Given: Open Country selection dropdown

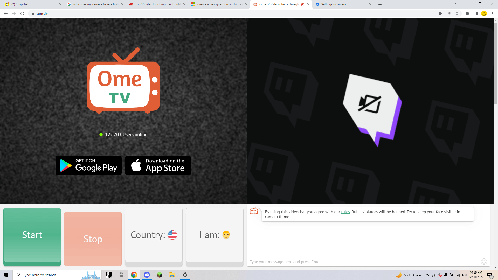Looking at the screenshot, I should (154, 235).
